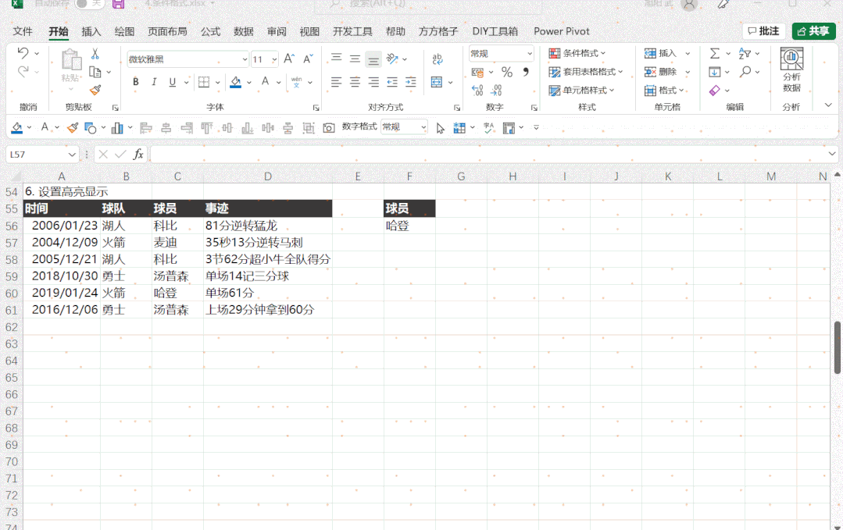
Task: Click the Cut scissors icon
Action: point(95,54)
